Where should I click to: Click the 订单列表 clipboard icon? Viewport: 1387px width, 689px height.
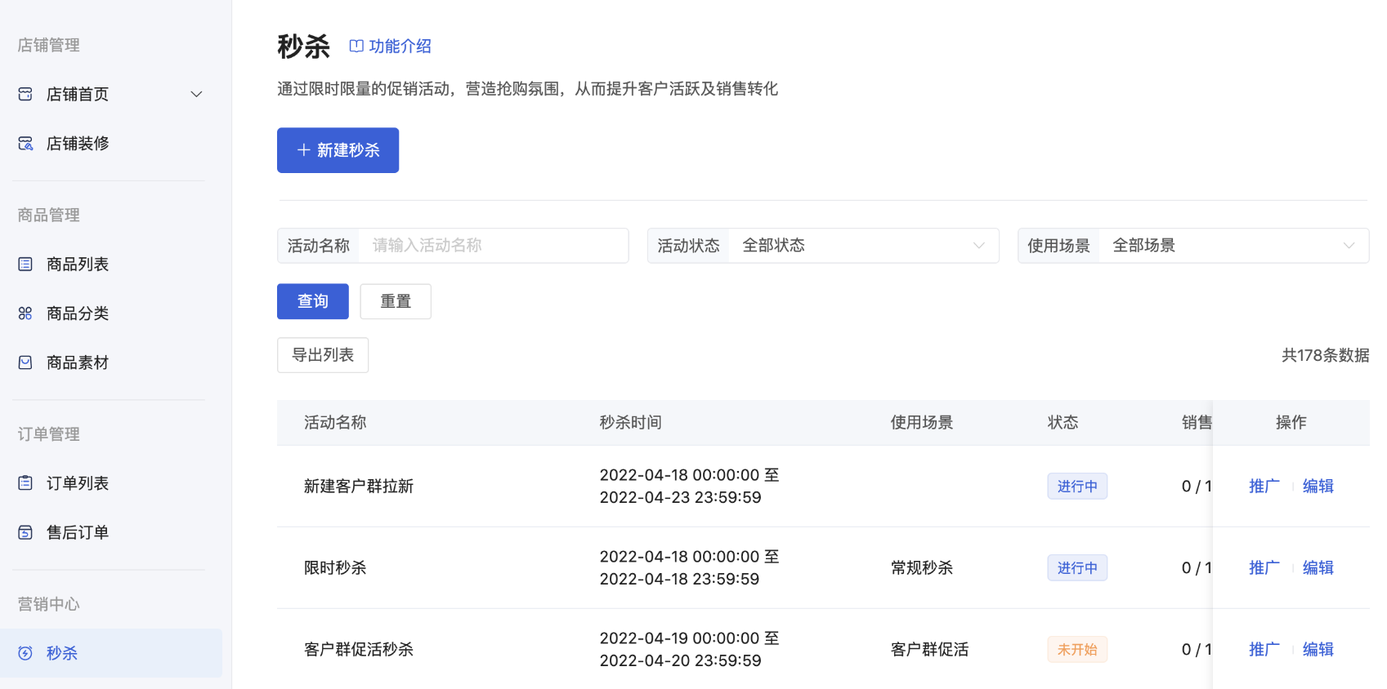click(25, 483)
